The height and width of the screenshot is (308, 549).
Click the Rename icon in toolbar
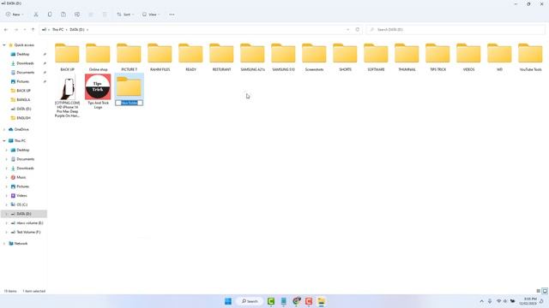tap(77, 15)
